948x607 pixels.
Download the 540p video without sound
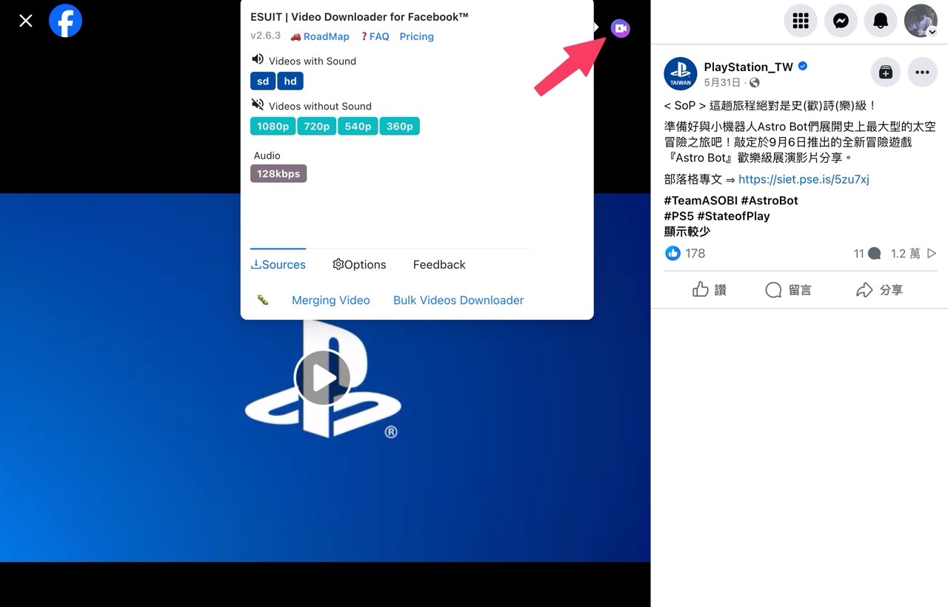(358, 127)
